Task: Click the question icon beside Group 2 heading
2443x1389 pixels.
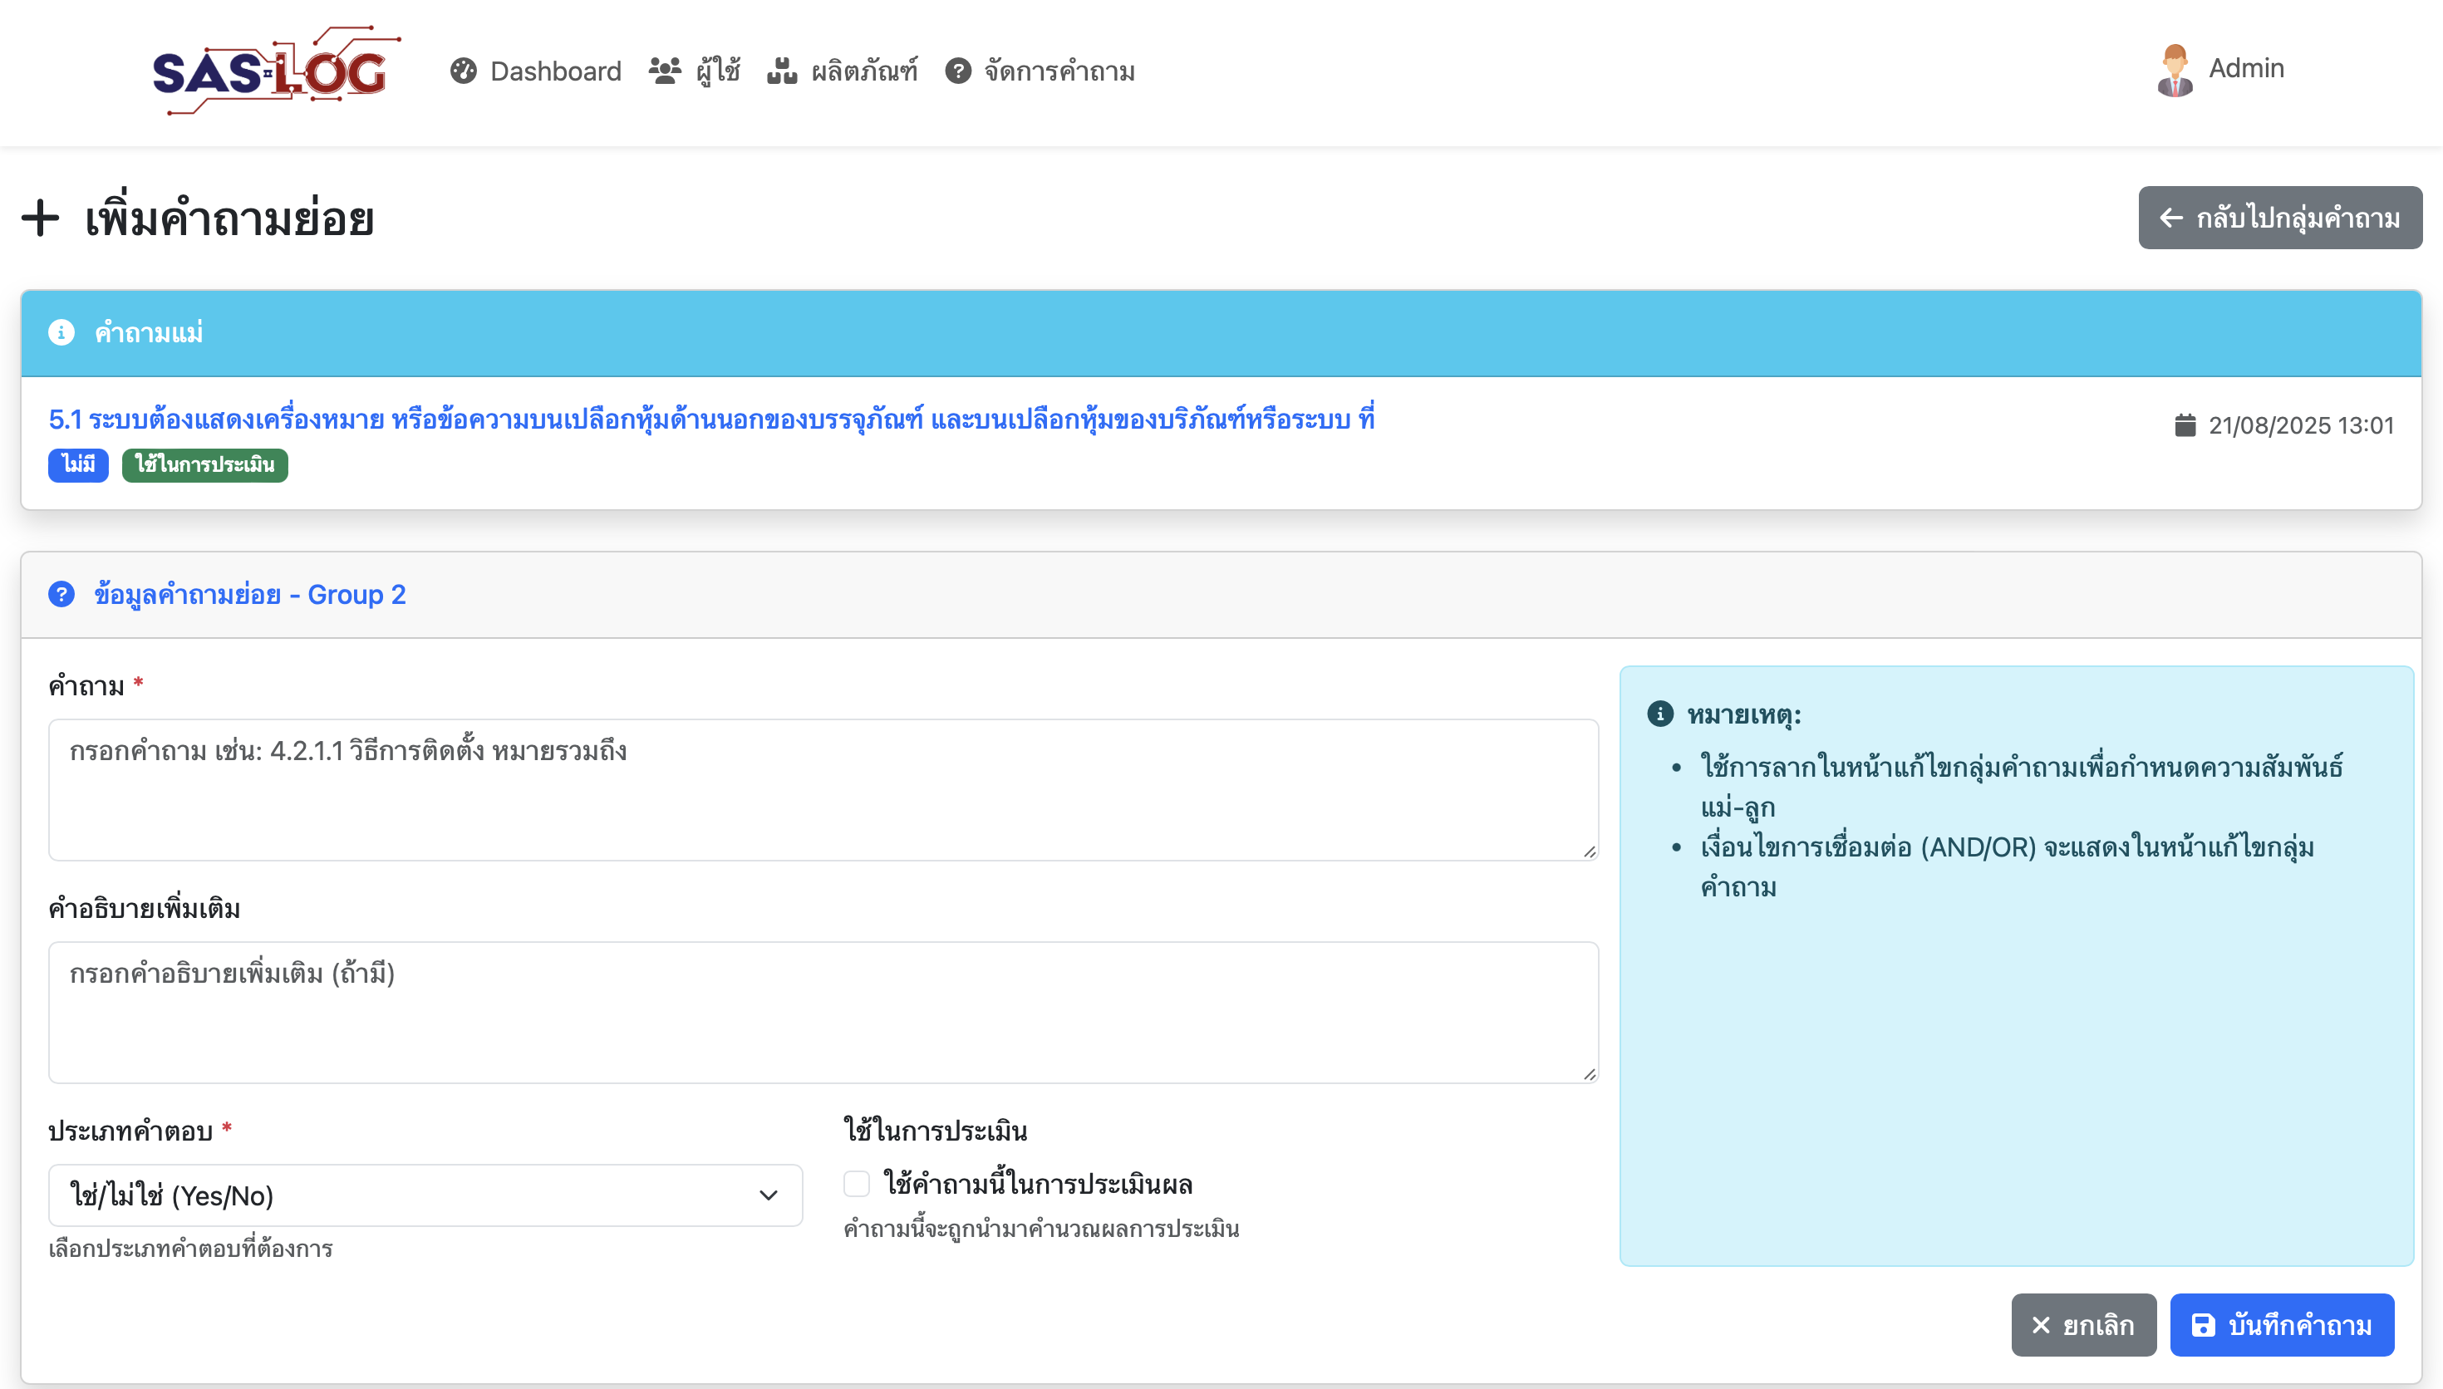Action: click(61, 594)
